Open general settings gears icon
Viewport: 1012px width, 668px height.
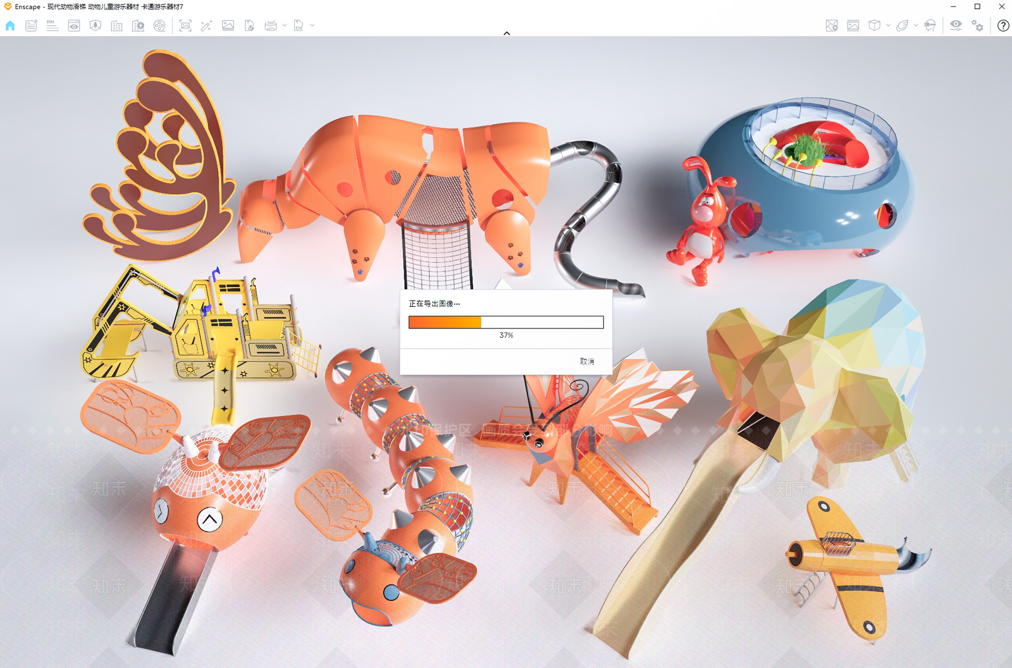(x=978, y=26)
